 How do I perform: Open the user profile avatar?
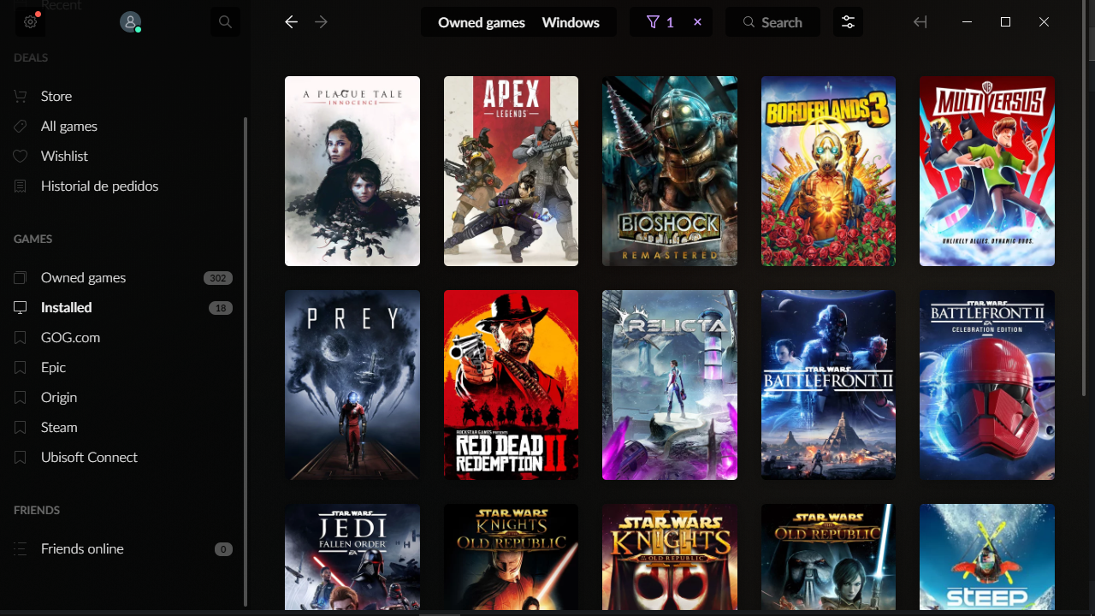tap(130, 22)
